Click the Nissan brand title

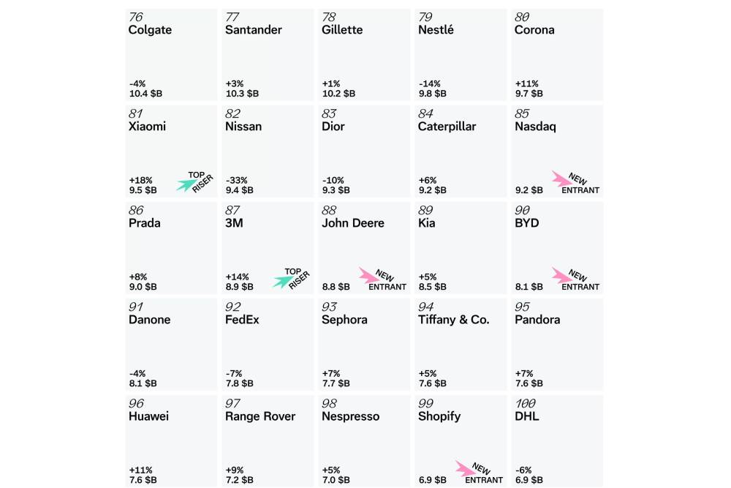[x=243, y=127]
